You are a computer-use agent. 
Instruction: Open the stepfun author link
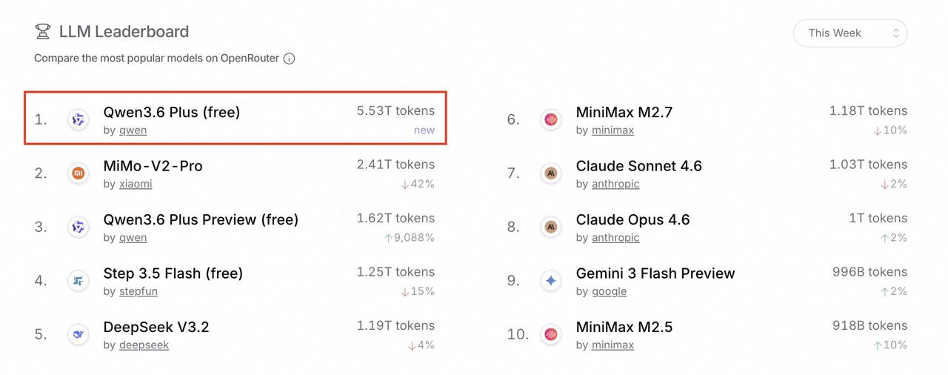[138, 291]
